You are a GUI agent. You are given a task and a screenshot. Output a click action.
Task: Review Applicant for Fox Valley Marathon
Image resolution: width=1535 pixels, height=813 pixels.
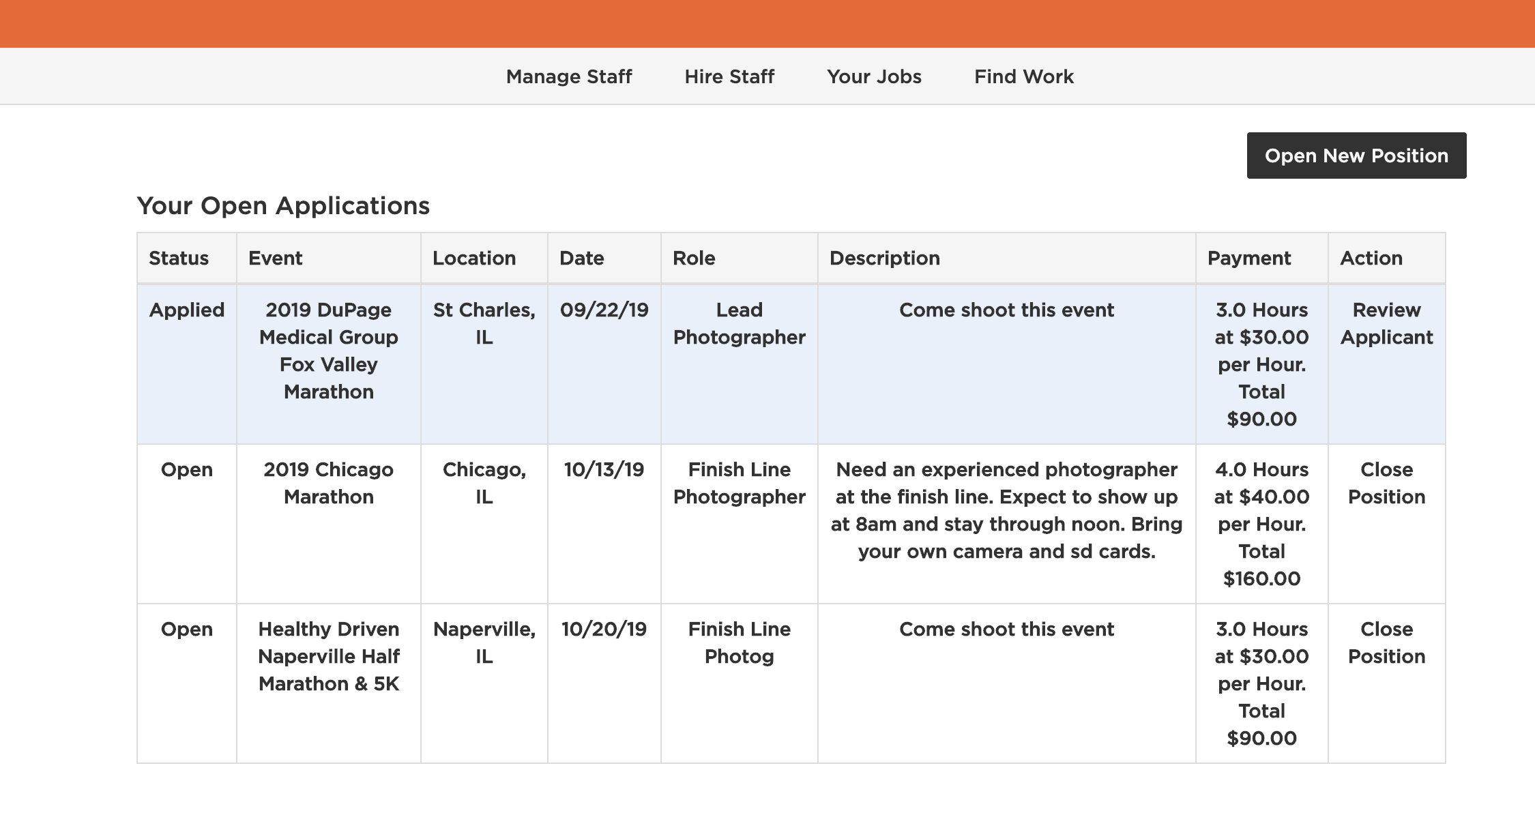coord(1386,323)
